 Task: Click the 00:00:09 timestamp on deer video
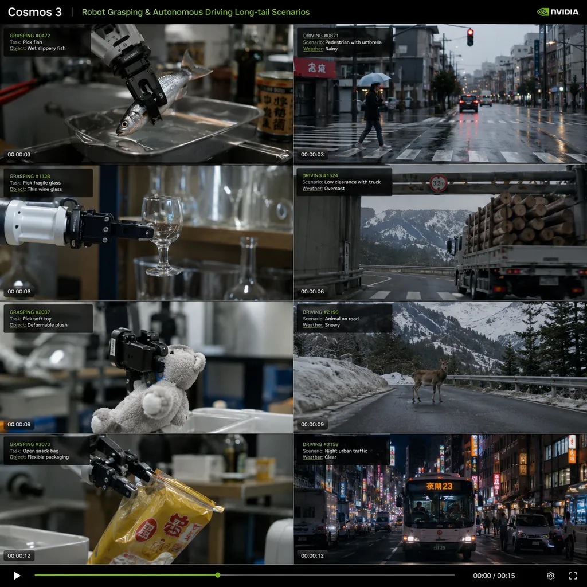click(x=312, y=425)
